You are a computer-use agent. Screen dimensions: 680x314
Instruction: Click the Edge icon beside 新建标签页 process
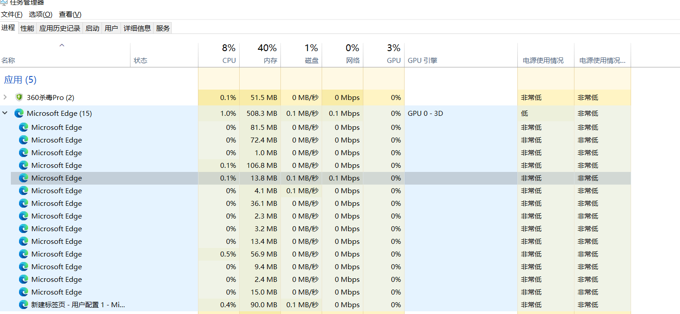tap(24, 305)
